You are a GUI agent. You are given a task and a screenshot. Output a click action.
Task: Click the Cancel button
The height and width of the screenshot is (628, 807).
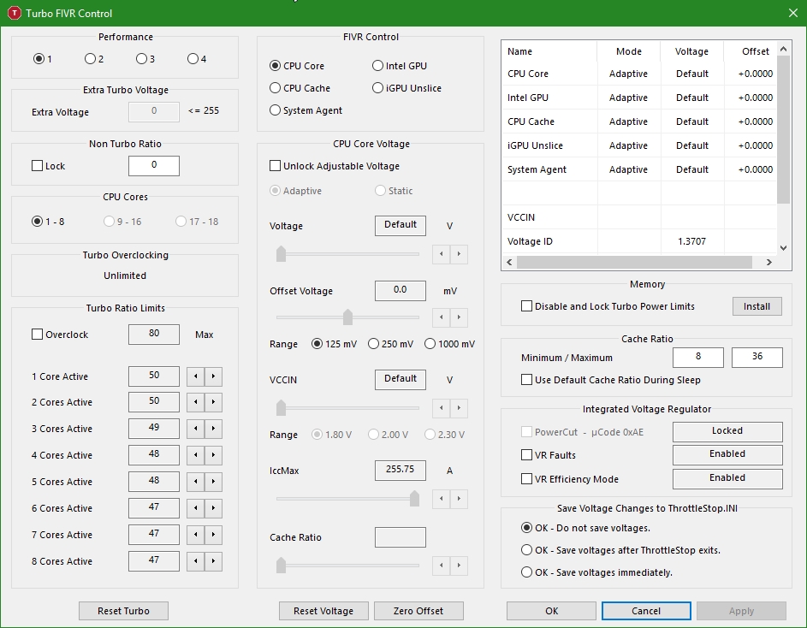coord(646,611)
